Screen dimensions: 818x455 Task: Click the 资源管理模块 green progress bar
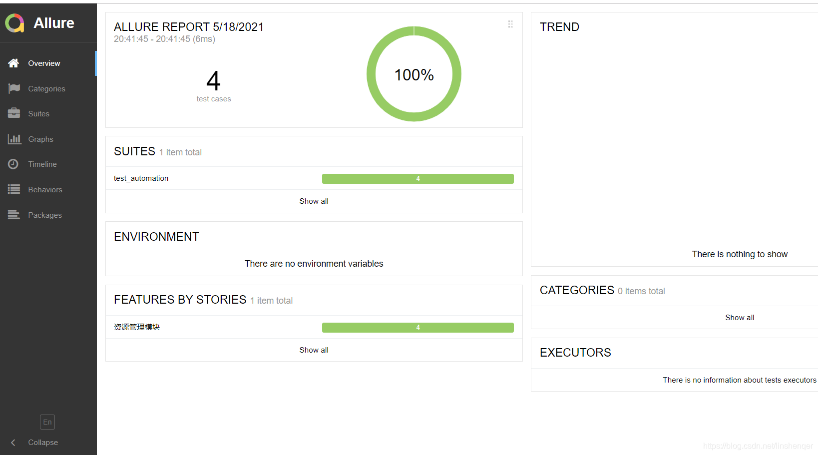click(x=418, y=327)
